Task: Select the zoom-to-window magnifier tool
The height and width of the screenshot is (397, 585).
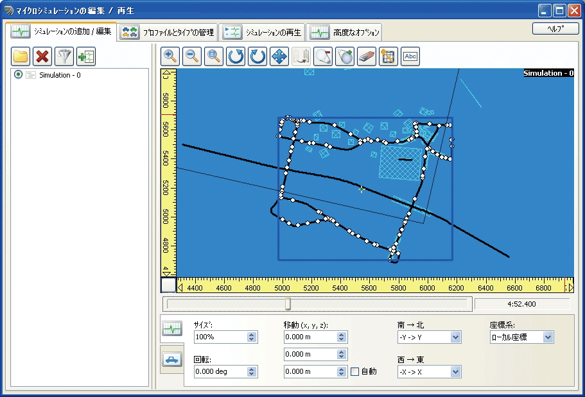Action: click(213, 56)
